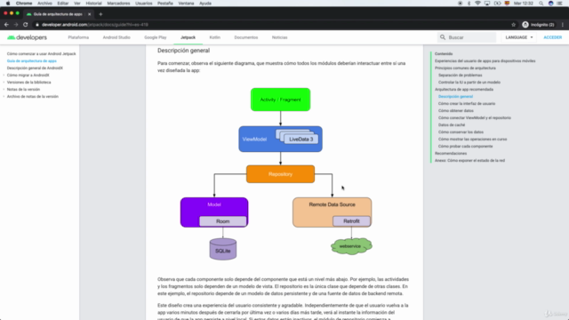Click the browser forward arrow
This screenshot has height=320, width=569.
[16, 25]
